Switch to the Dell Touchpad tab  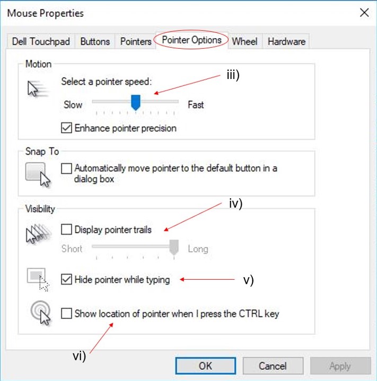(x=42, y=41)
